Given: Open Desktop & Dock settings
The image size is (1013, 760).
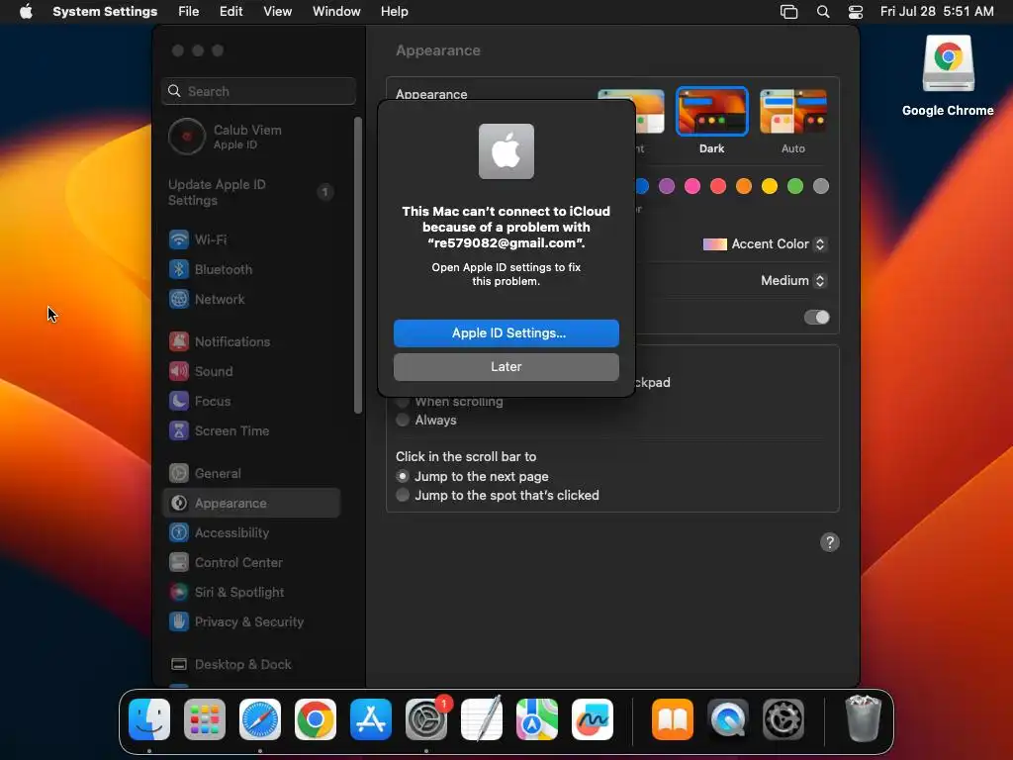Looking at the screenshot, I should coord(250,664).
